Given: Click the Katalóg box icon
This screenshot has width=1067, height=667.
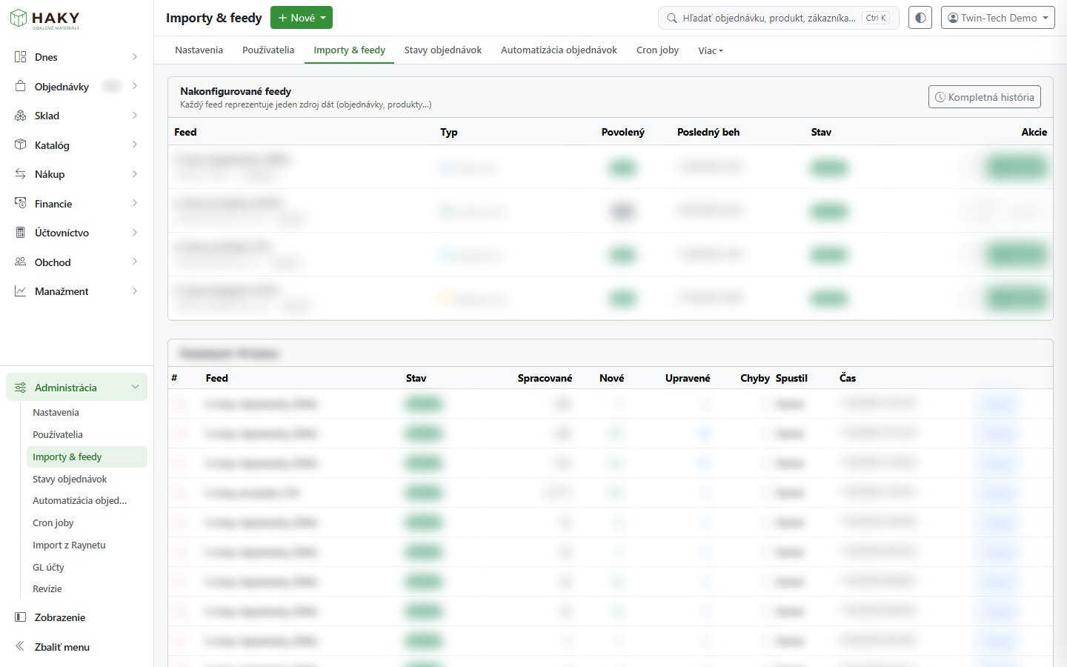Looking at the screenshot, I should (x=21, y=145).
